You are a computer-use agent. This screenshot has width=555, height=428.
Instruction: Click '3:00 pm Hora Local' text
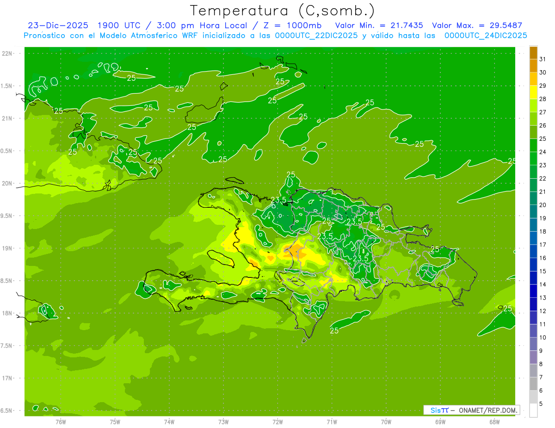pyautogui.click(x=203, y=25)
